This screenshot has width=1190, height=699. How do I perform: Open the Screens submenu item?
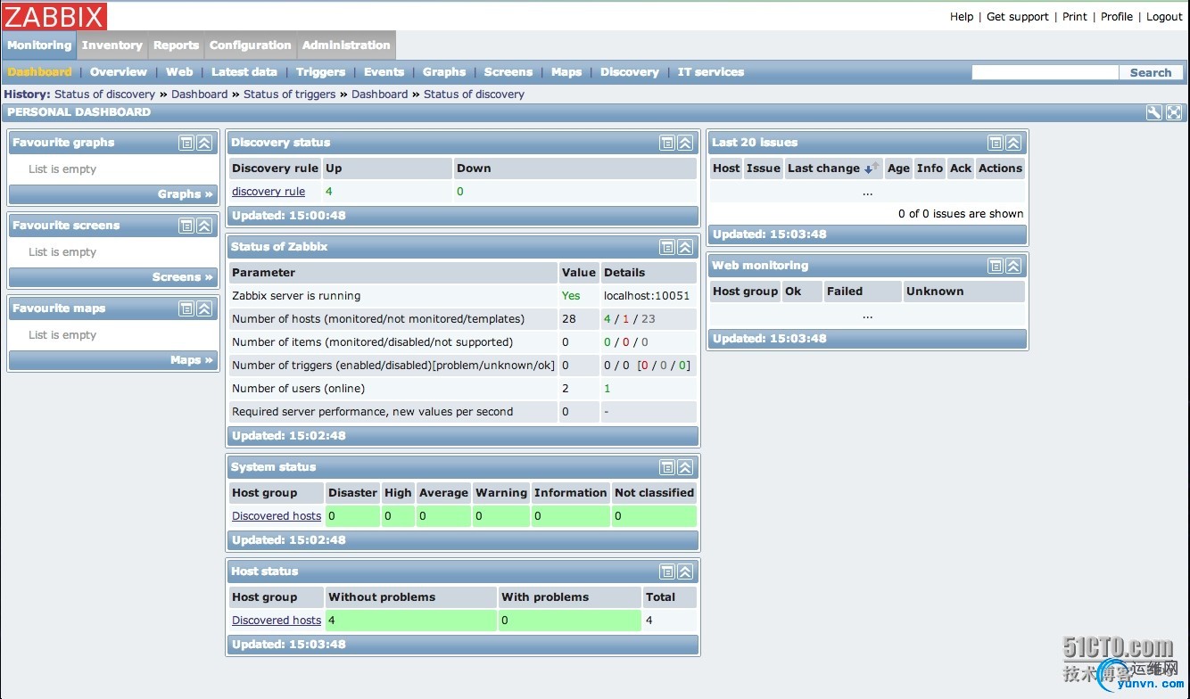[508, 72]
